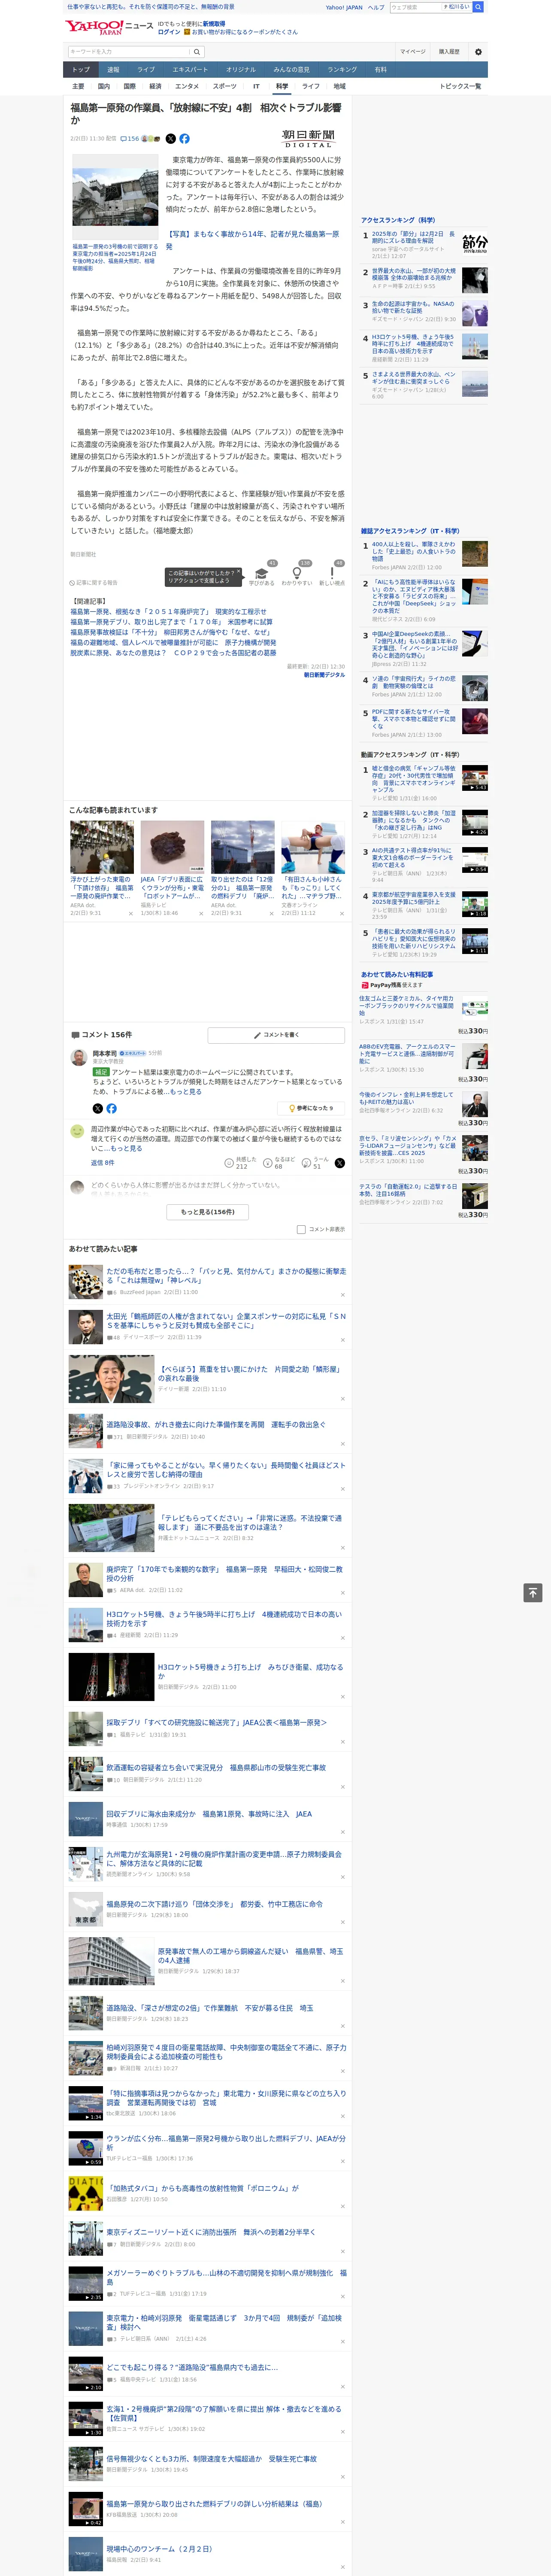React with 学びがある graduation cap icon
551x2576 pixels.
click(x=262, y=574)
